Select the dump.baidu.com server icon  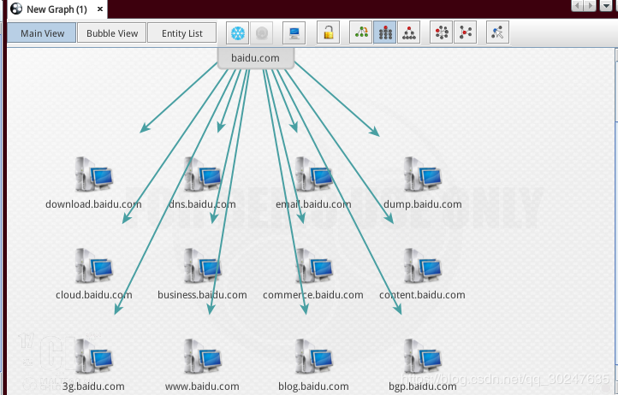tap(423, 174)
